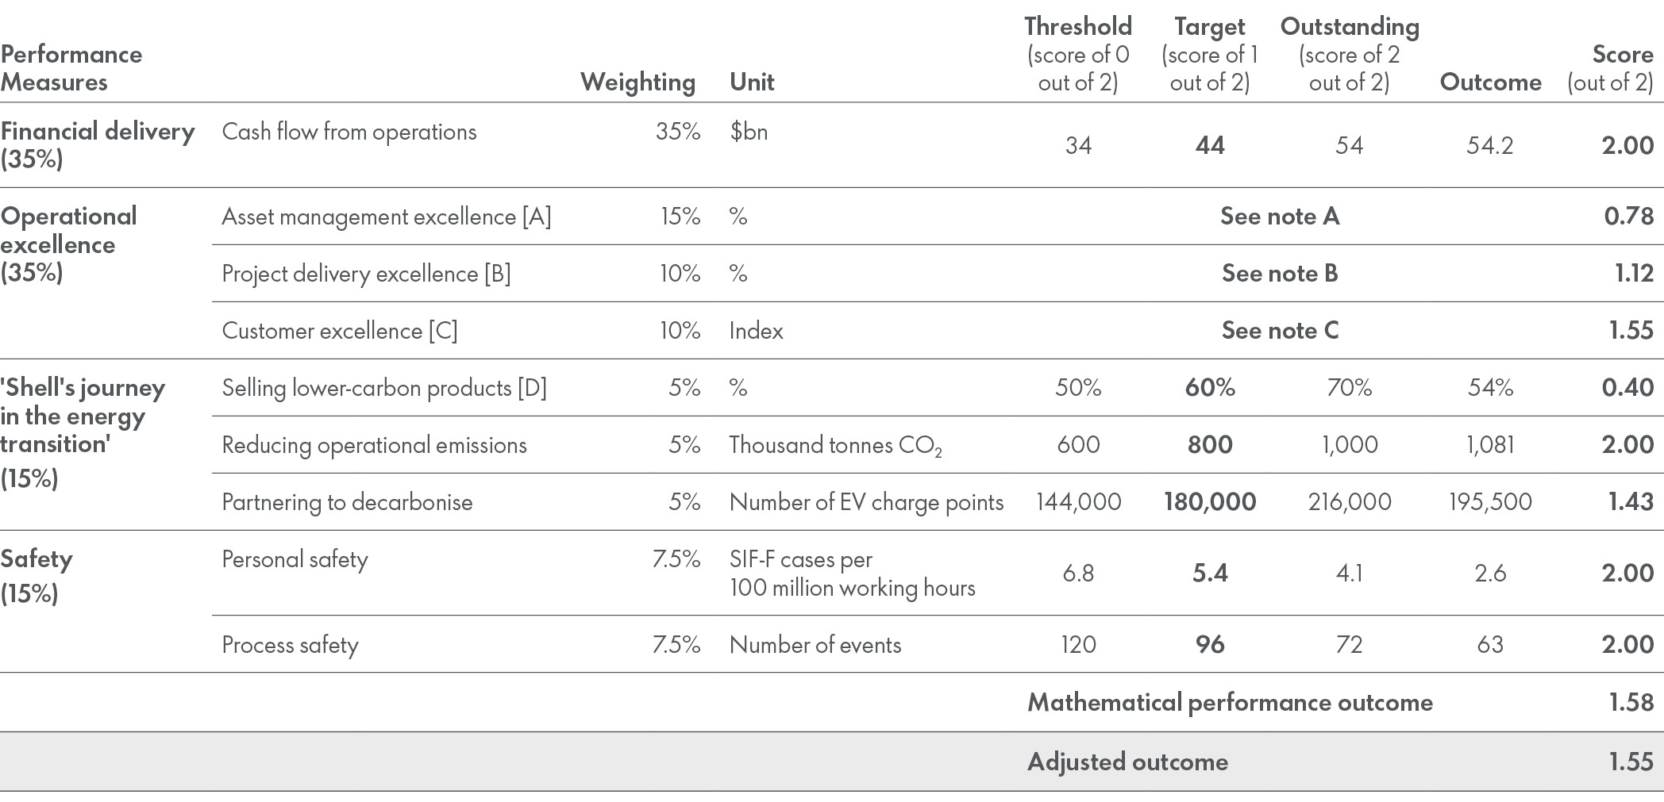Click the 'See note B' reference
Image resolution: width=1664 pixels, height=802 pixels.
[1279, 274]
